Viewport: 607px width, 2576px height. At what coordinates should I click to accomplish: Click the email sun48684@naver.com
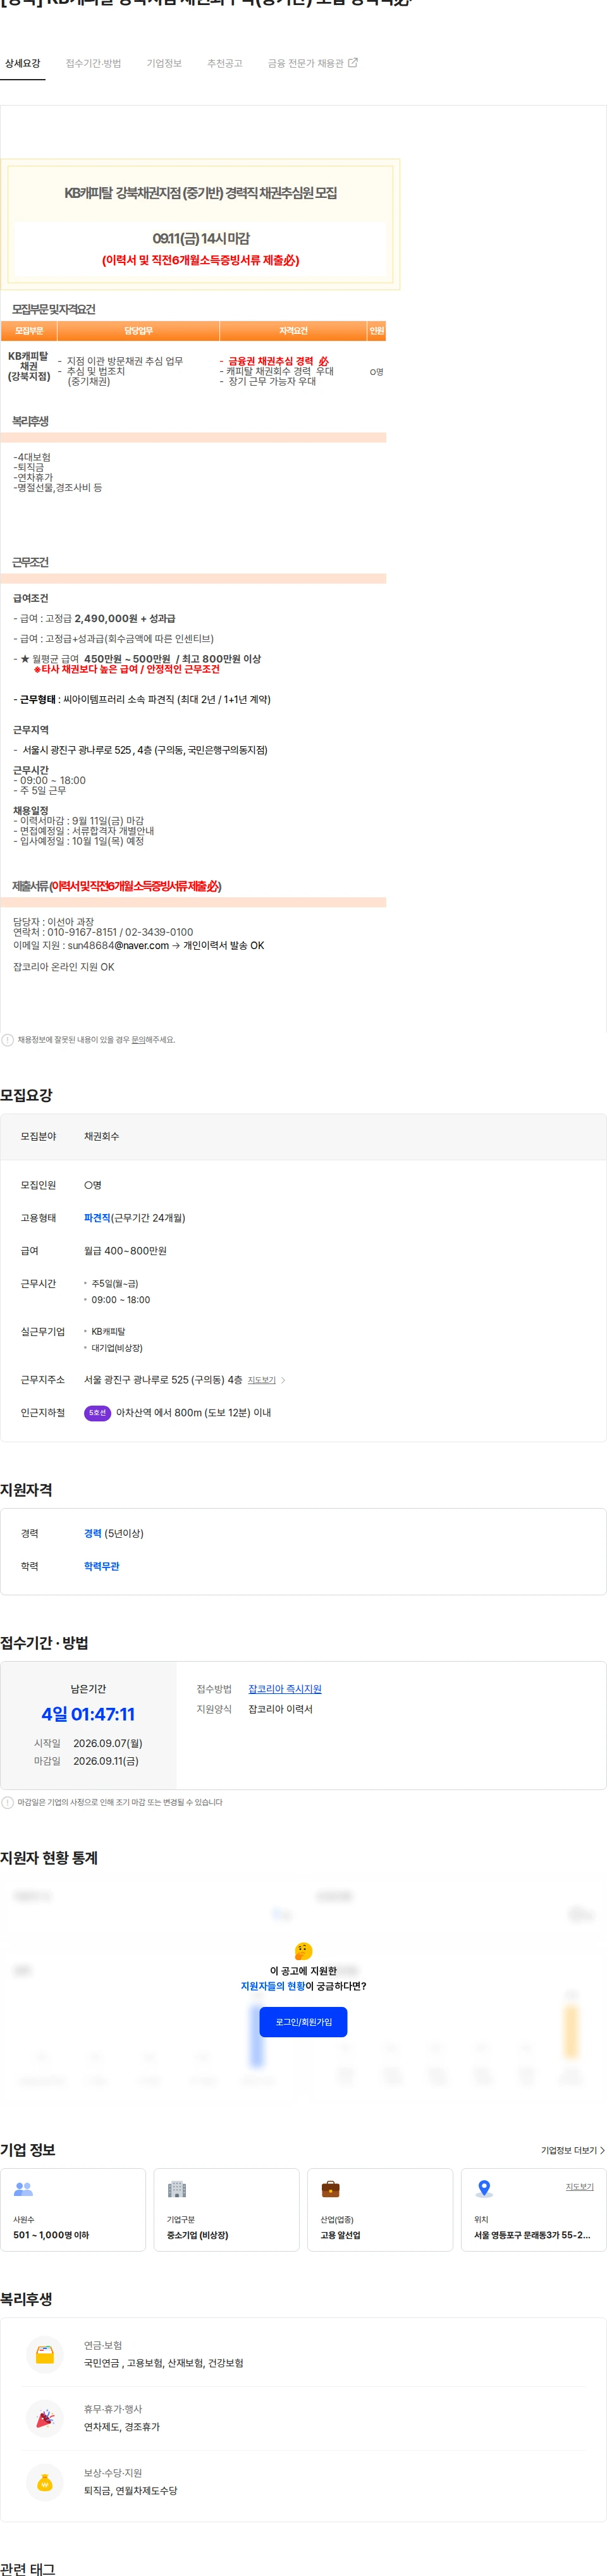click(x=118, y=945)
